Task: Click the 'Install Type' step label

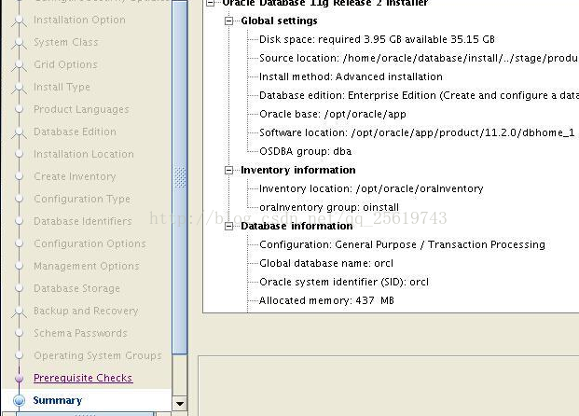Action: pyautogui.click(x=62, y=87)
